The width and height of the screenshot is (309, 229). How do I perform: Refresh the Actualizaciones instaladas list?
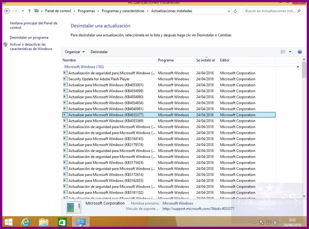[x=235, y=11]
